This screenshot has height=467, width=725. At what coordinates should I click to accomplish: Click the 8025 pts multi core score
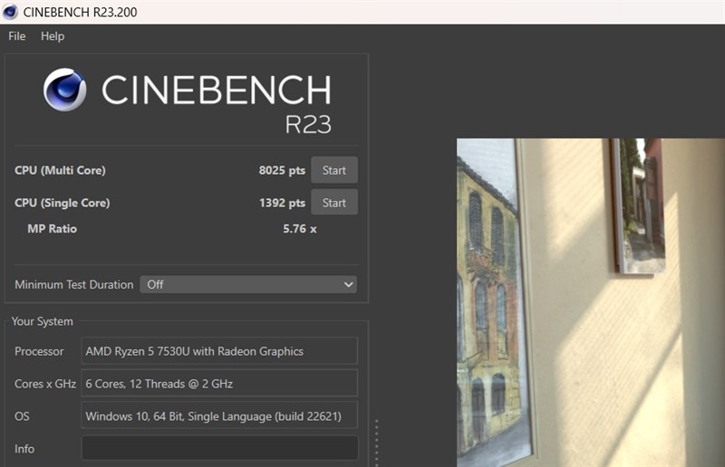(282, 170)
